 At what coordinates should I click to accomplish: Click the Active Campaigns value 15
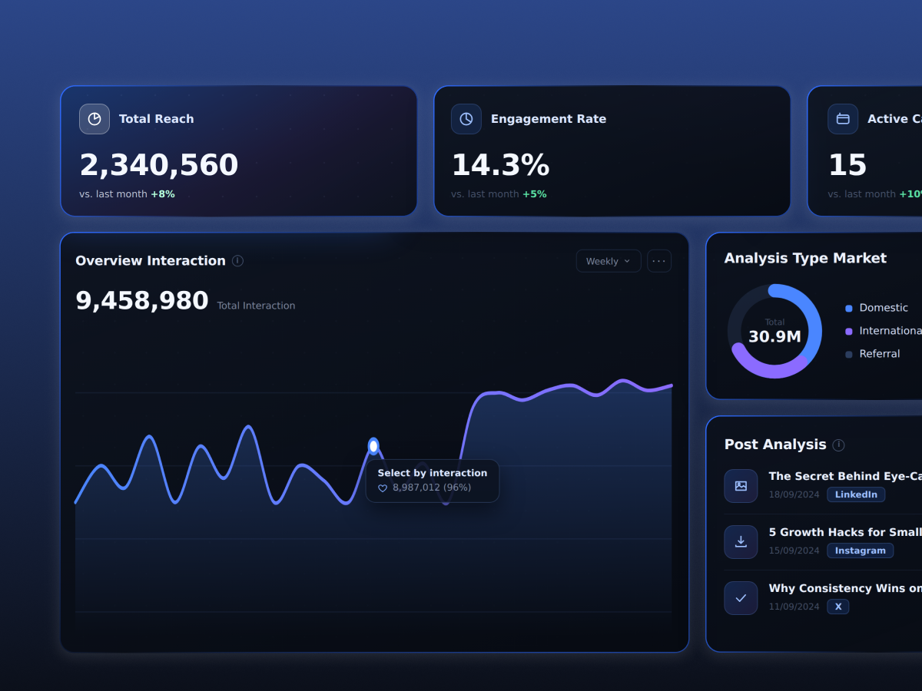pyautogui.click(x=847, y=165)
